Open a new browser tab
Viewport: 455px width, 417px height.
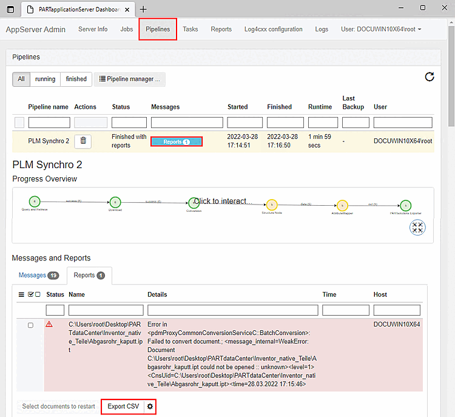(x=143, y=9)
